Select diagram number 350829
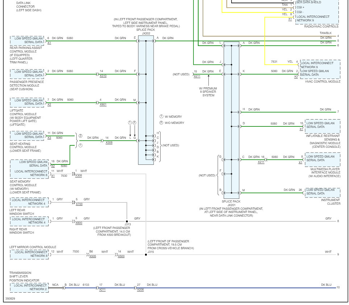 tap(10, 299)
